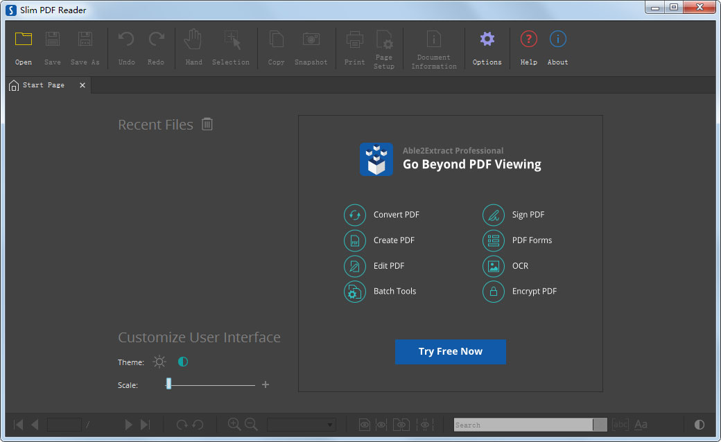Switch to the light theme
The image size is (721, 442).
[160, 362]
